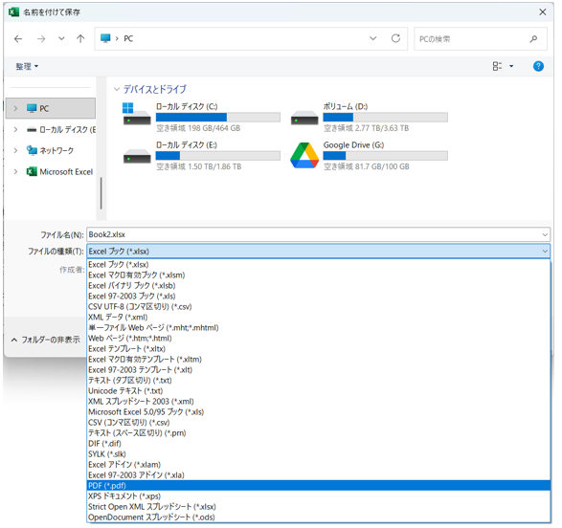The height and width of the screenshot is (528, 562).
Task: Choose OpenDocument スプレッドシート (*.ods)
Action: click(x=319, y=517)
